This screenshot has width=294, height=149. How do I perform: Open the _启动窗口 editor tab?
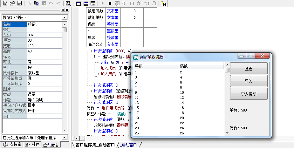(129, 145)
